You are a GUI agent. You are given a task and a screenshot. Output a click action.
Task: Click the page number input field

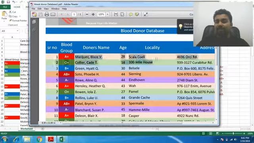74,14
